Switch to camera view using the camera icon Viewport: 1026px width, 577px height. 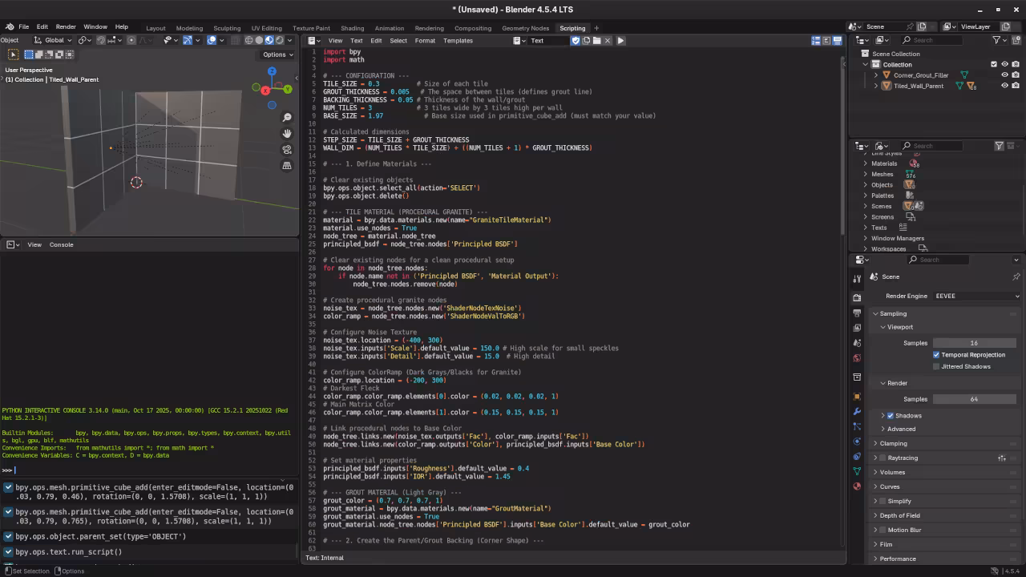[287, 150]
